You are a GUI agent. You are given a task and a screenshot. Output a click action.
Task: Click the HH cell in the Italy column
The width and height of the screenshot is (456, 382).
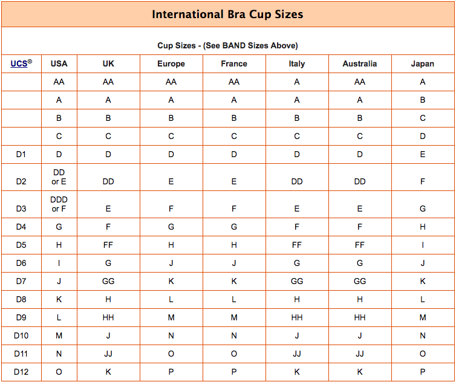point(296,317)
